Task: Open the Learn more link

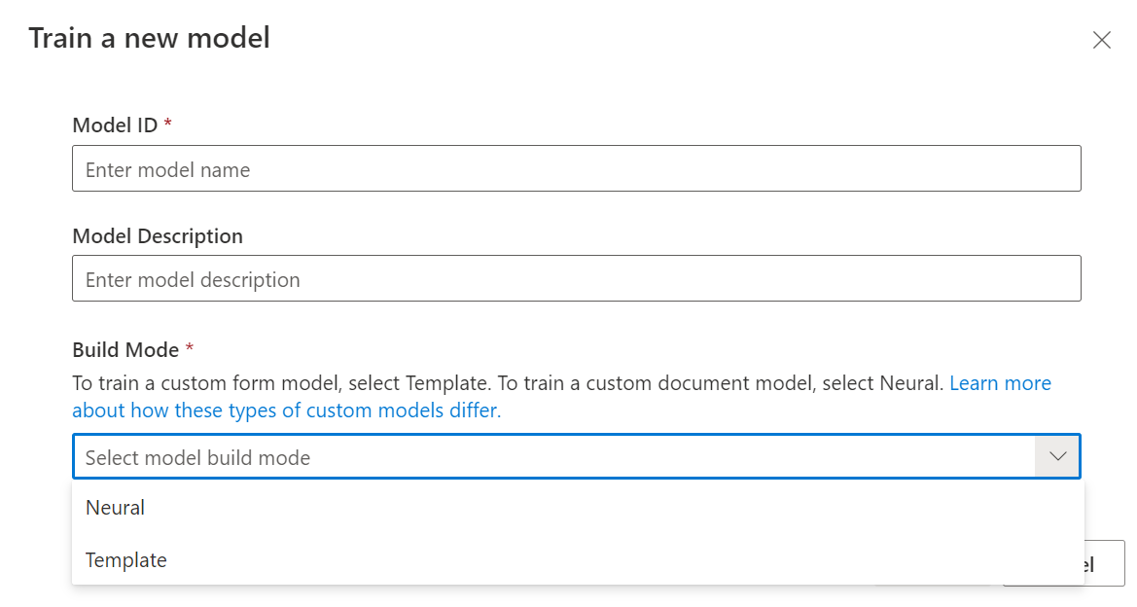Action: [x=1000, y=383]
